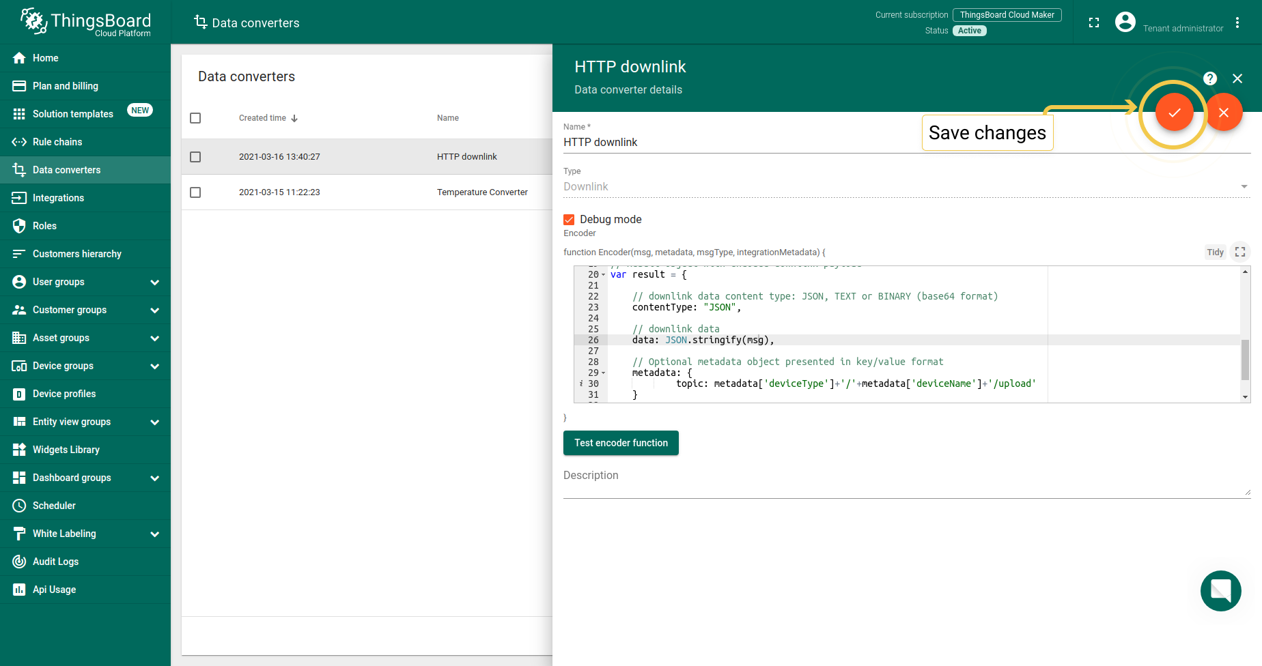Click Test encoder function button
This screenshot has height=666, width=1262.
point(621,443)
